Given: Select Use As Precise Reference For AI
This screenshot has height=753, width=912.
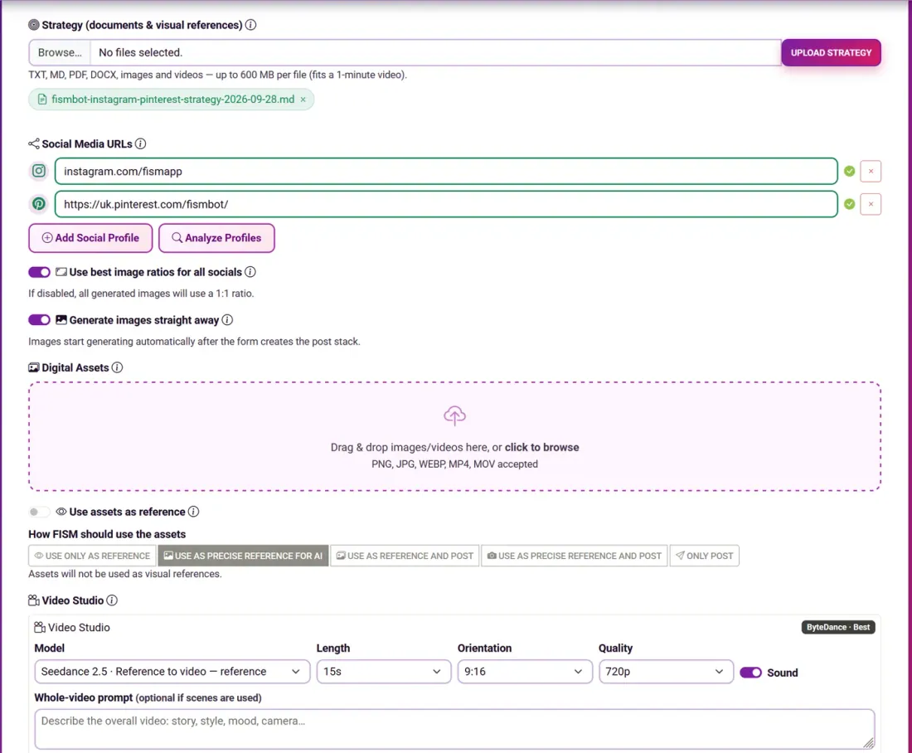Looking at the screenshot, I should point(243,556).
